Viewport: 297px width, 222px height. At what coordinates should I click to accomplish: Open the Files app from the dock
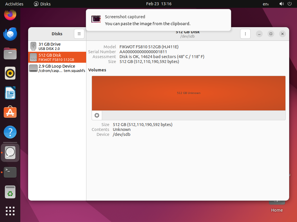pos(10,53)
